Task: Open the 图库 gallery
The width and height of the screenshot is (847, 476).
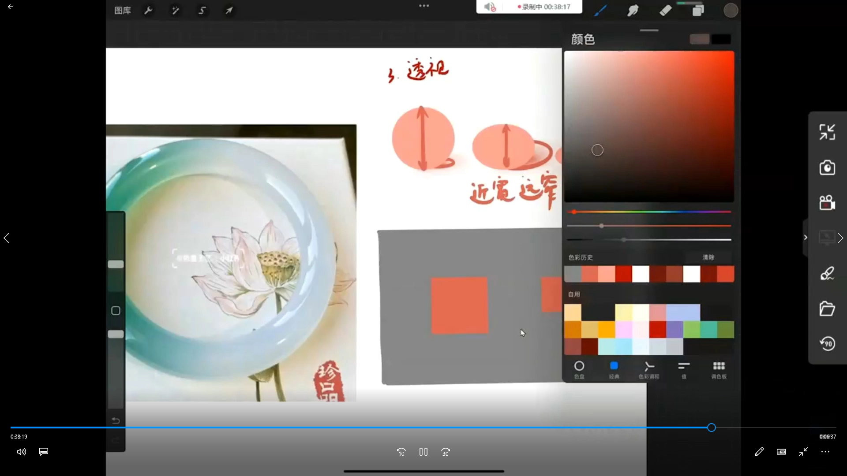Action: [x=122, y=10]
